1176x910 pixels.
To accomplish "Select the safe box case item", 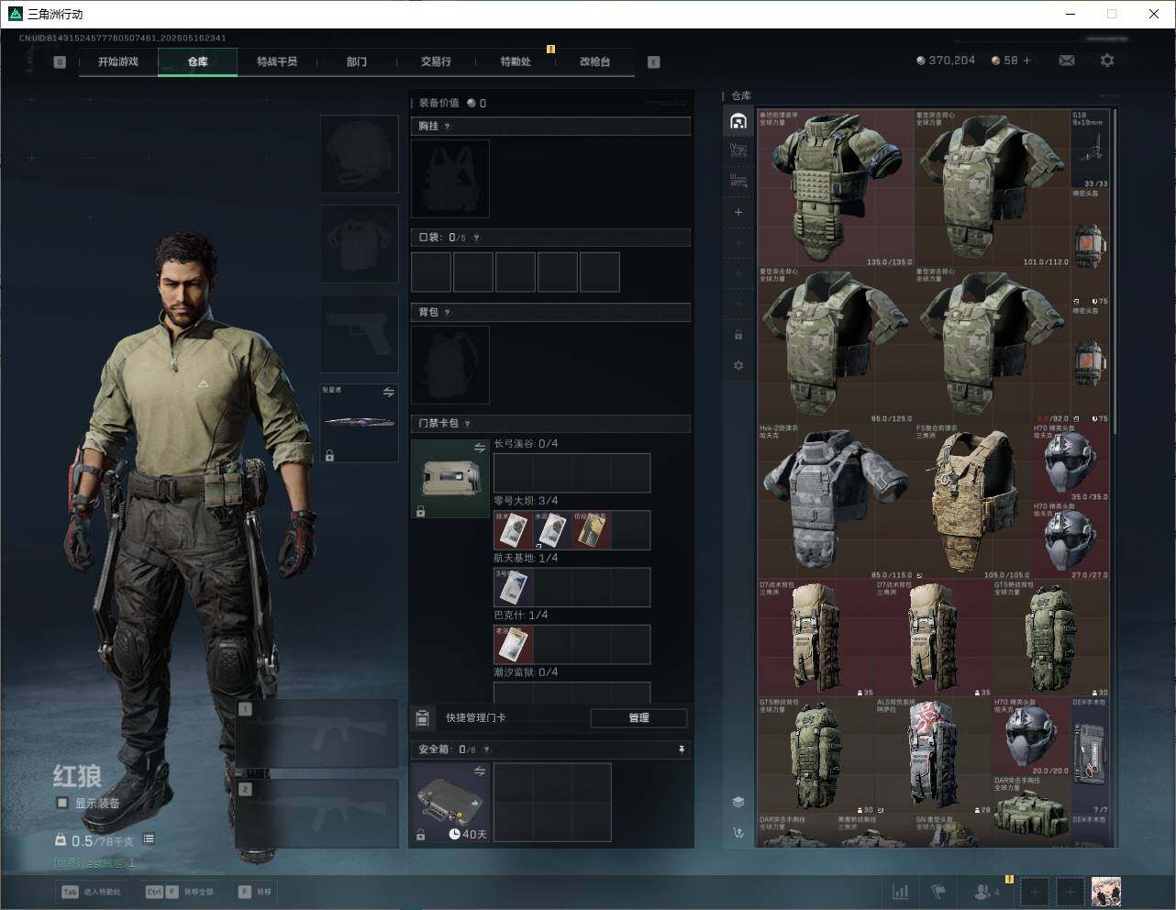I will [x=450, y=803].
